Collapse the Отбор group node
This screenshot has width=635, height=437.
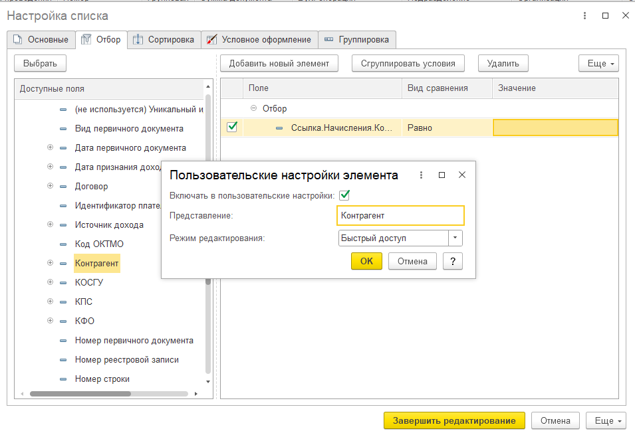click(x=253, y=108)
